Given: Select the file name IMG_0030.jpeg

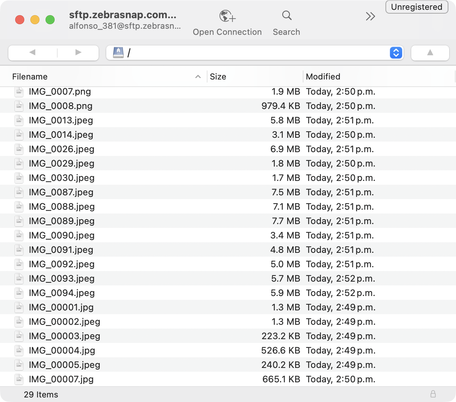Looking at the screenshot, I should (61, 178).
